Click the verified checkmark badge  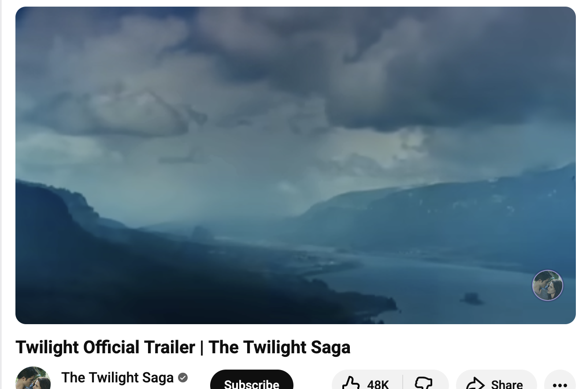click(x=183, y=378)
